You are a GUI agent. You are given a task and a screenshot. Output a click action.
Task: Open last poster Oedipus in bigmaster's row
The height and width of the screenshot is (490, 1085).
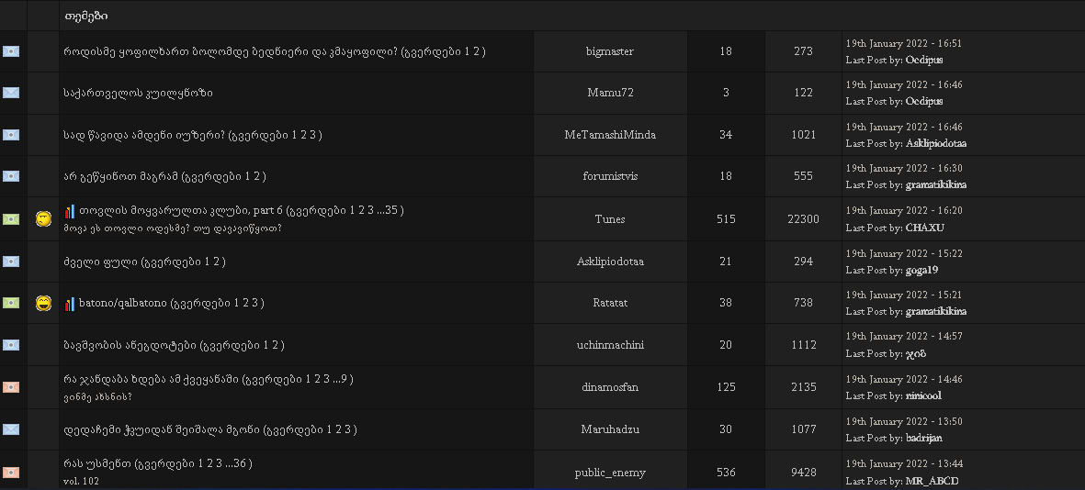click(923, 60)
